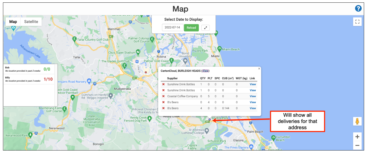Click the Coastal Coffee Company supplier name
366x154 pixels.
click(x=182, y=96)
